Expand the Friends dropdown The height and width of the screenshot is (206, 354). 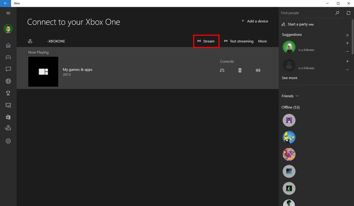[290, 96]
